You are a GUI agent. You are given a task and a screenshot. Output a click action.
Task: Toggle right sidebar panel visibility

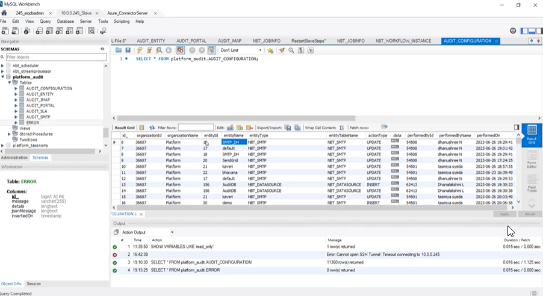pos(539,31)
